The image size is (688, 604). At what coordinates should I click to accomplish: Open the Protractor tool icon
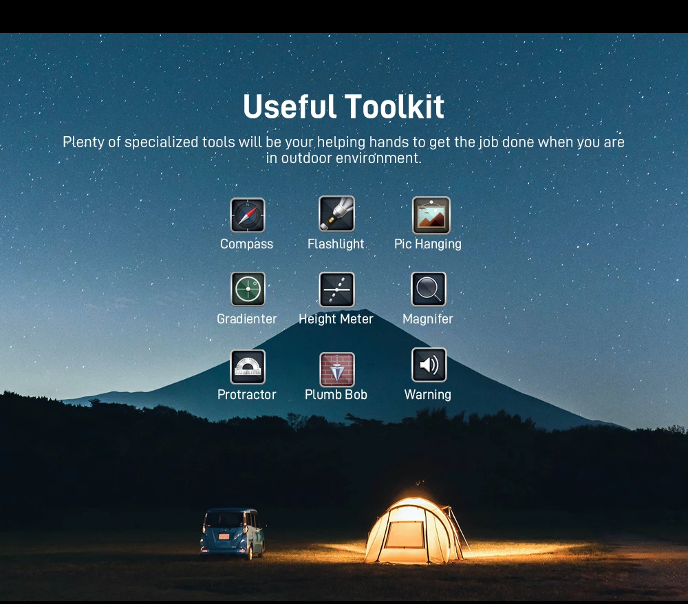pyautogui.click(x=248, y=367)
